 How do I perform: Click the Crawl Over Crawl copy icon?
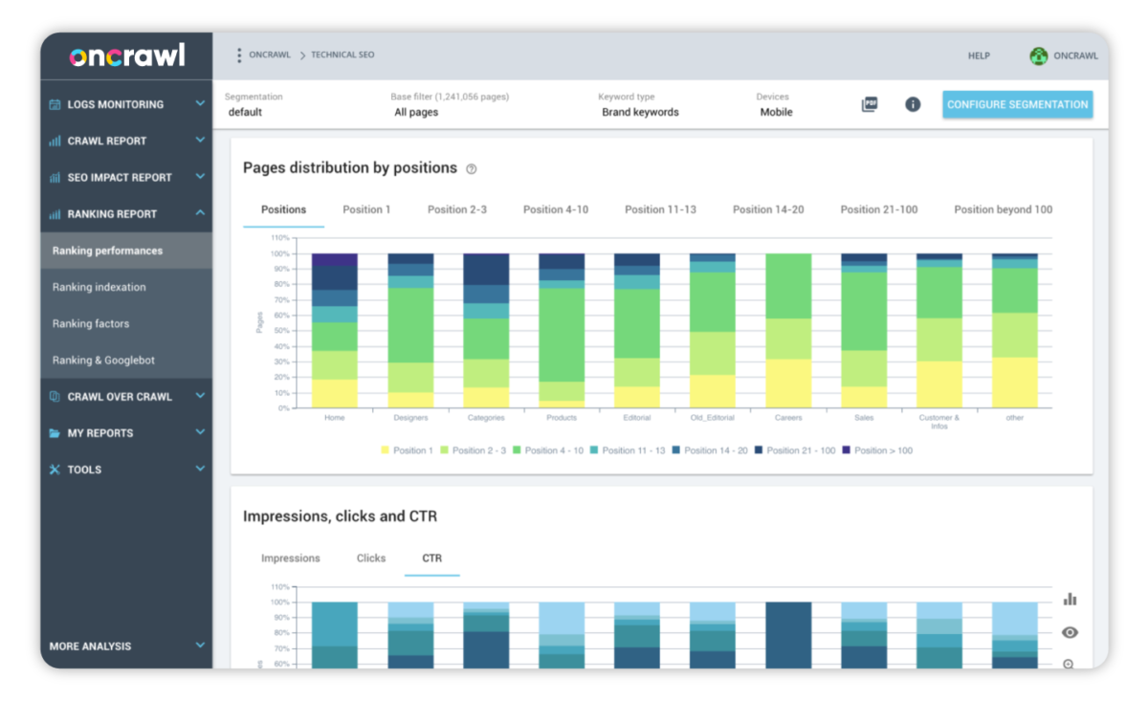tap(55, 396)
